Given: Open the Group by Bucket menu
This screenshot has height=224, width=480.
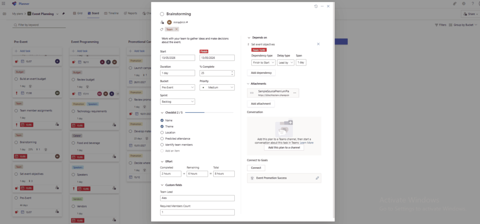Looking at the screenshot, I should [464, 25].
